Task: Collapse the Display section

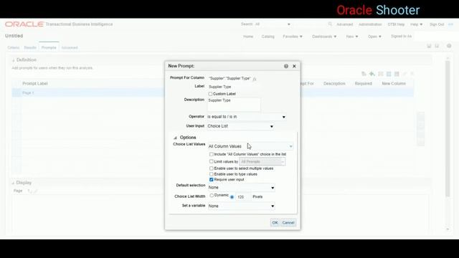Action: click(x=13, y=183)
